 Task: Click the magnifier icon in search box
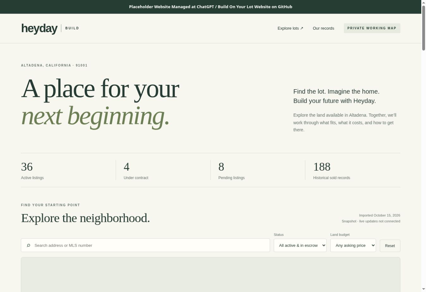pos(28,245)
